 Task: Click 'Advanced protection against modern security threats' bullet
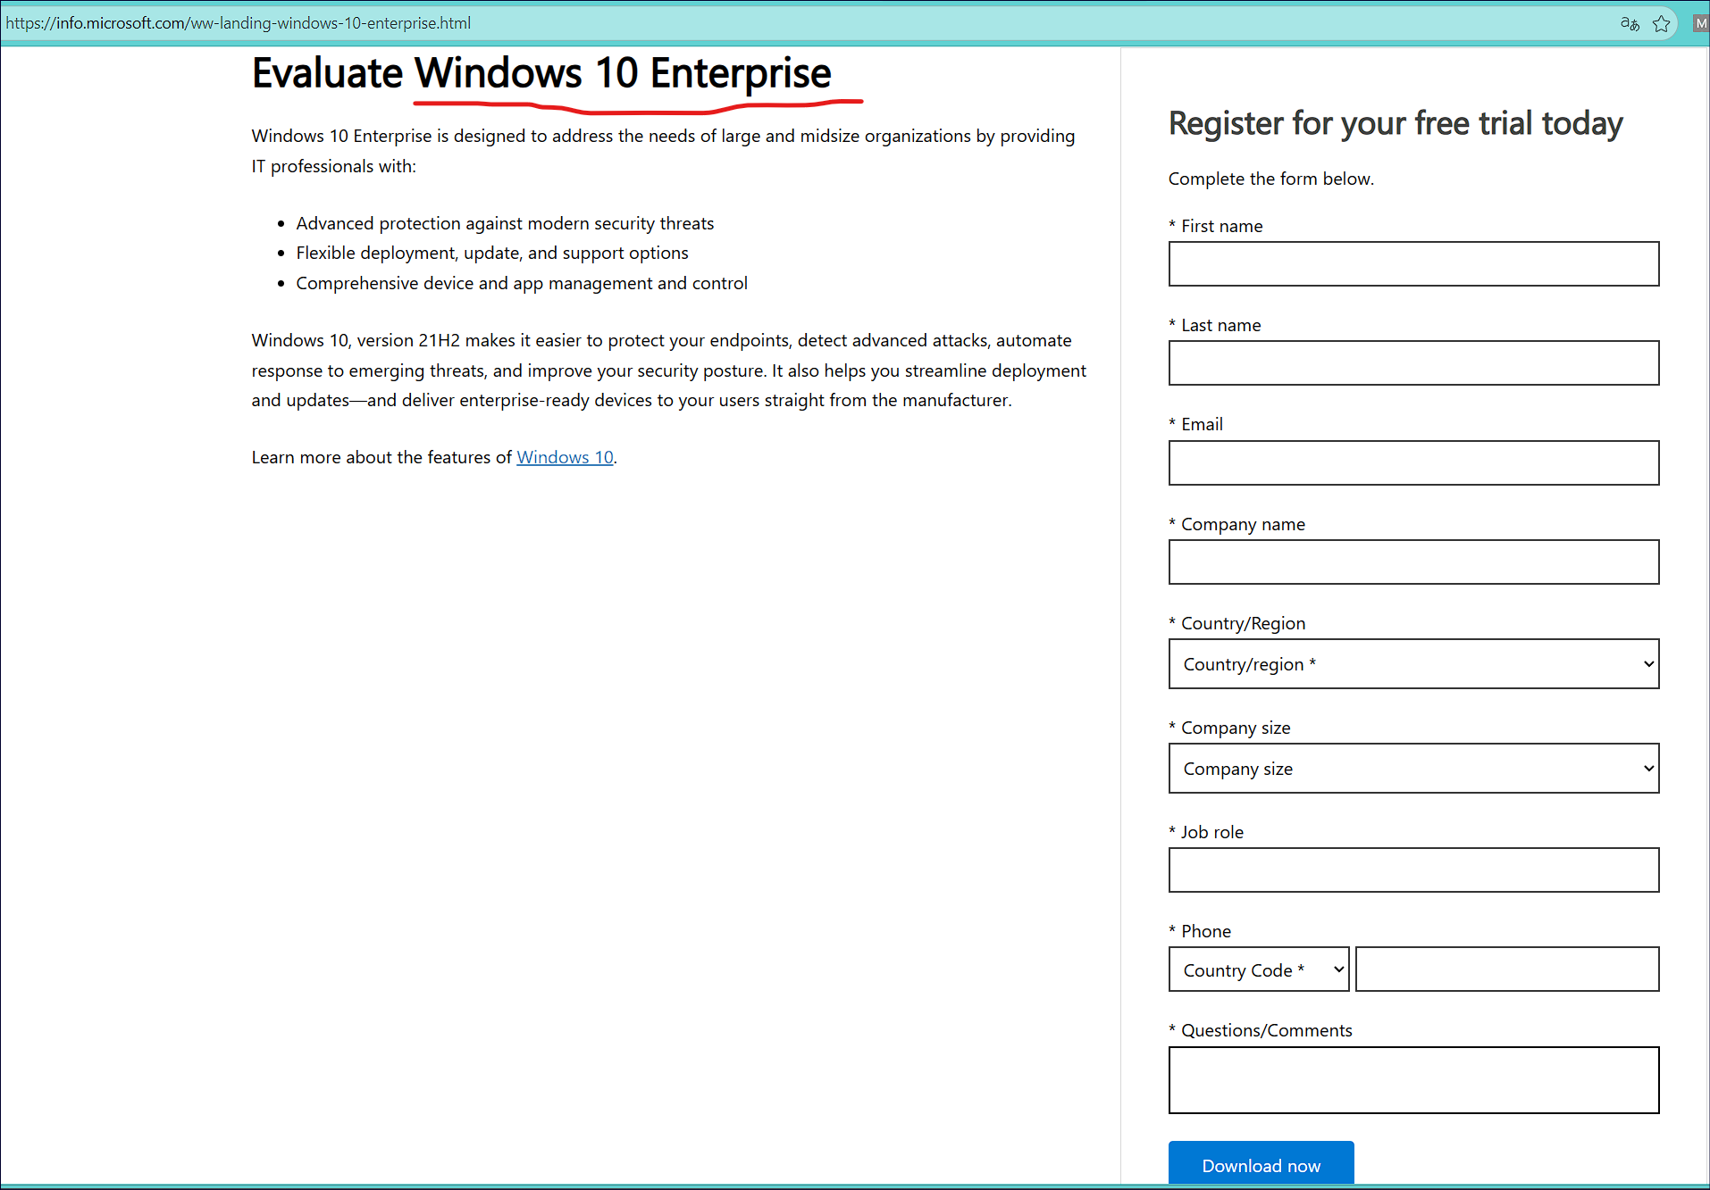(x=505, y=223)
